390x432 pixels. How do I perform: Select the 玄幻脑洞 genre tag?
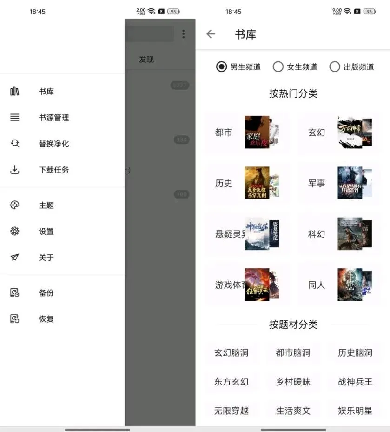click(x=231, y=352)
